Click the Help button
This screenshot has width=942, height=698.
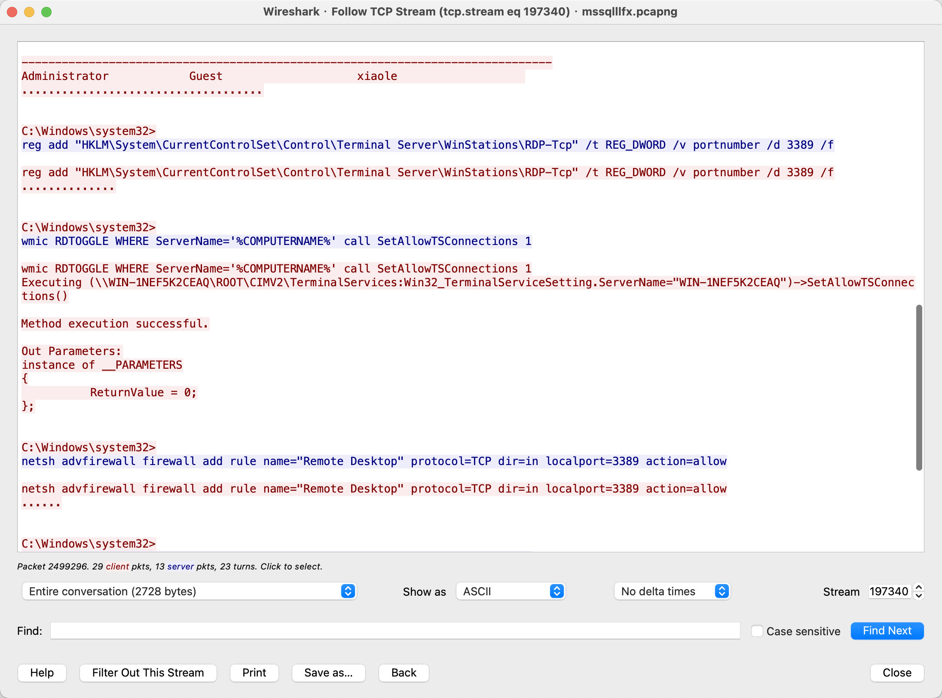pos(42,673)
